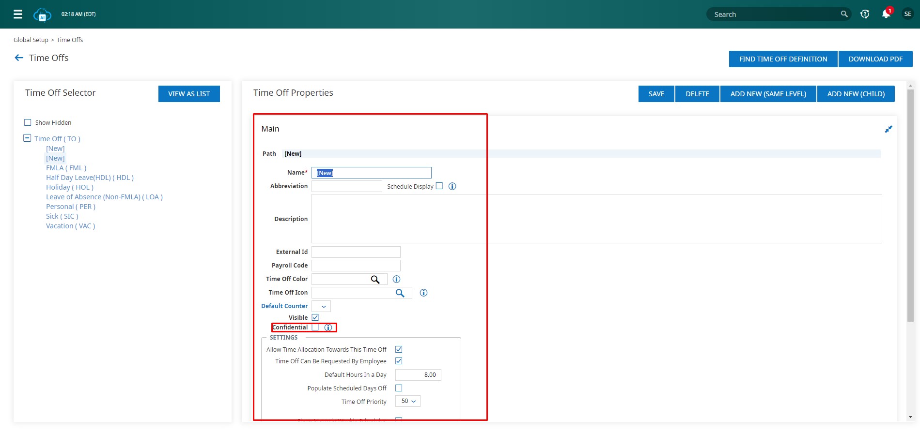Toggle the Schedule Display checkbox
This screenshot has width=920, height=432.
pyautogui.click(x=439, y=186)
